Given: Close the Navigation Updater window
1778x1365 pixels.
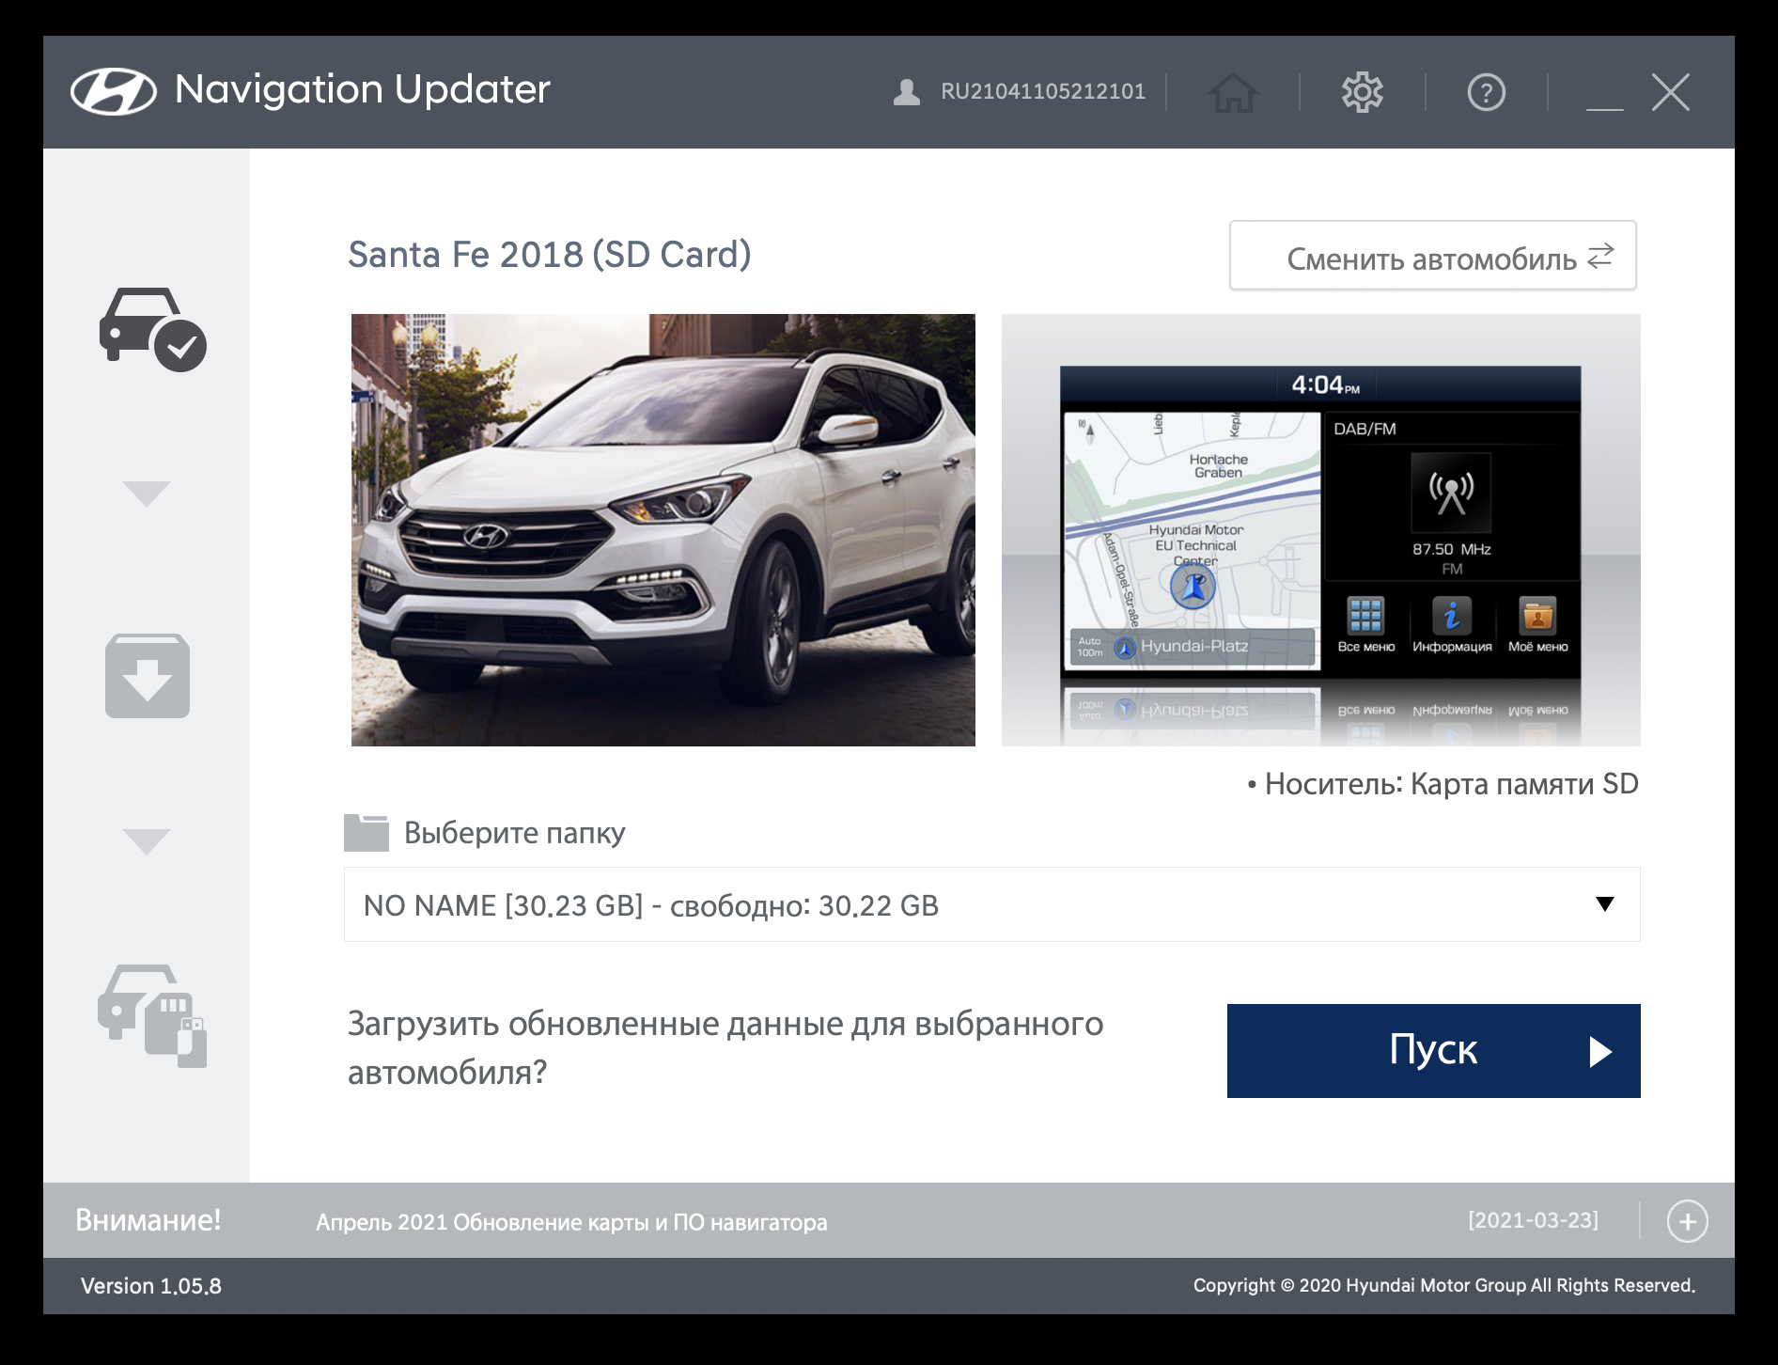Looking at the screenshot, I should (1671, 92).
